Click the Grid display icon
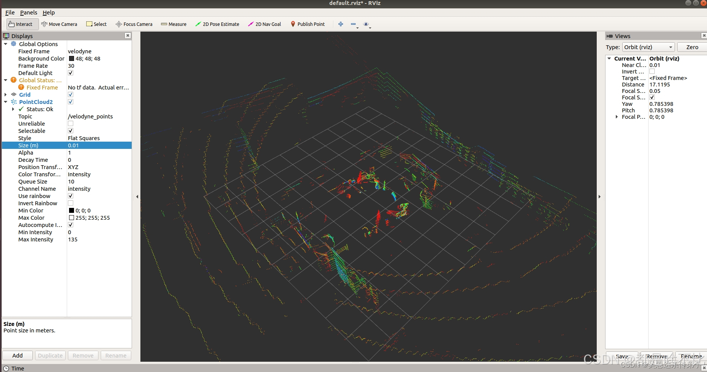This screenshot has width=707, height=372. coord(14,94)
